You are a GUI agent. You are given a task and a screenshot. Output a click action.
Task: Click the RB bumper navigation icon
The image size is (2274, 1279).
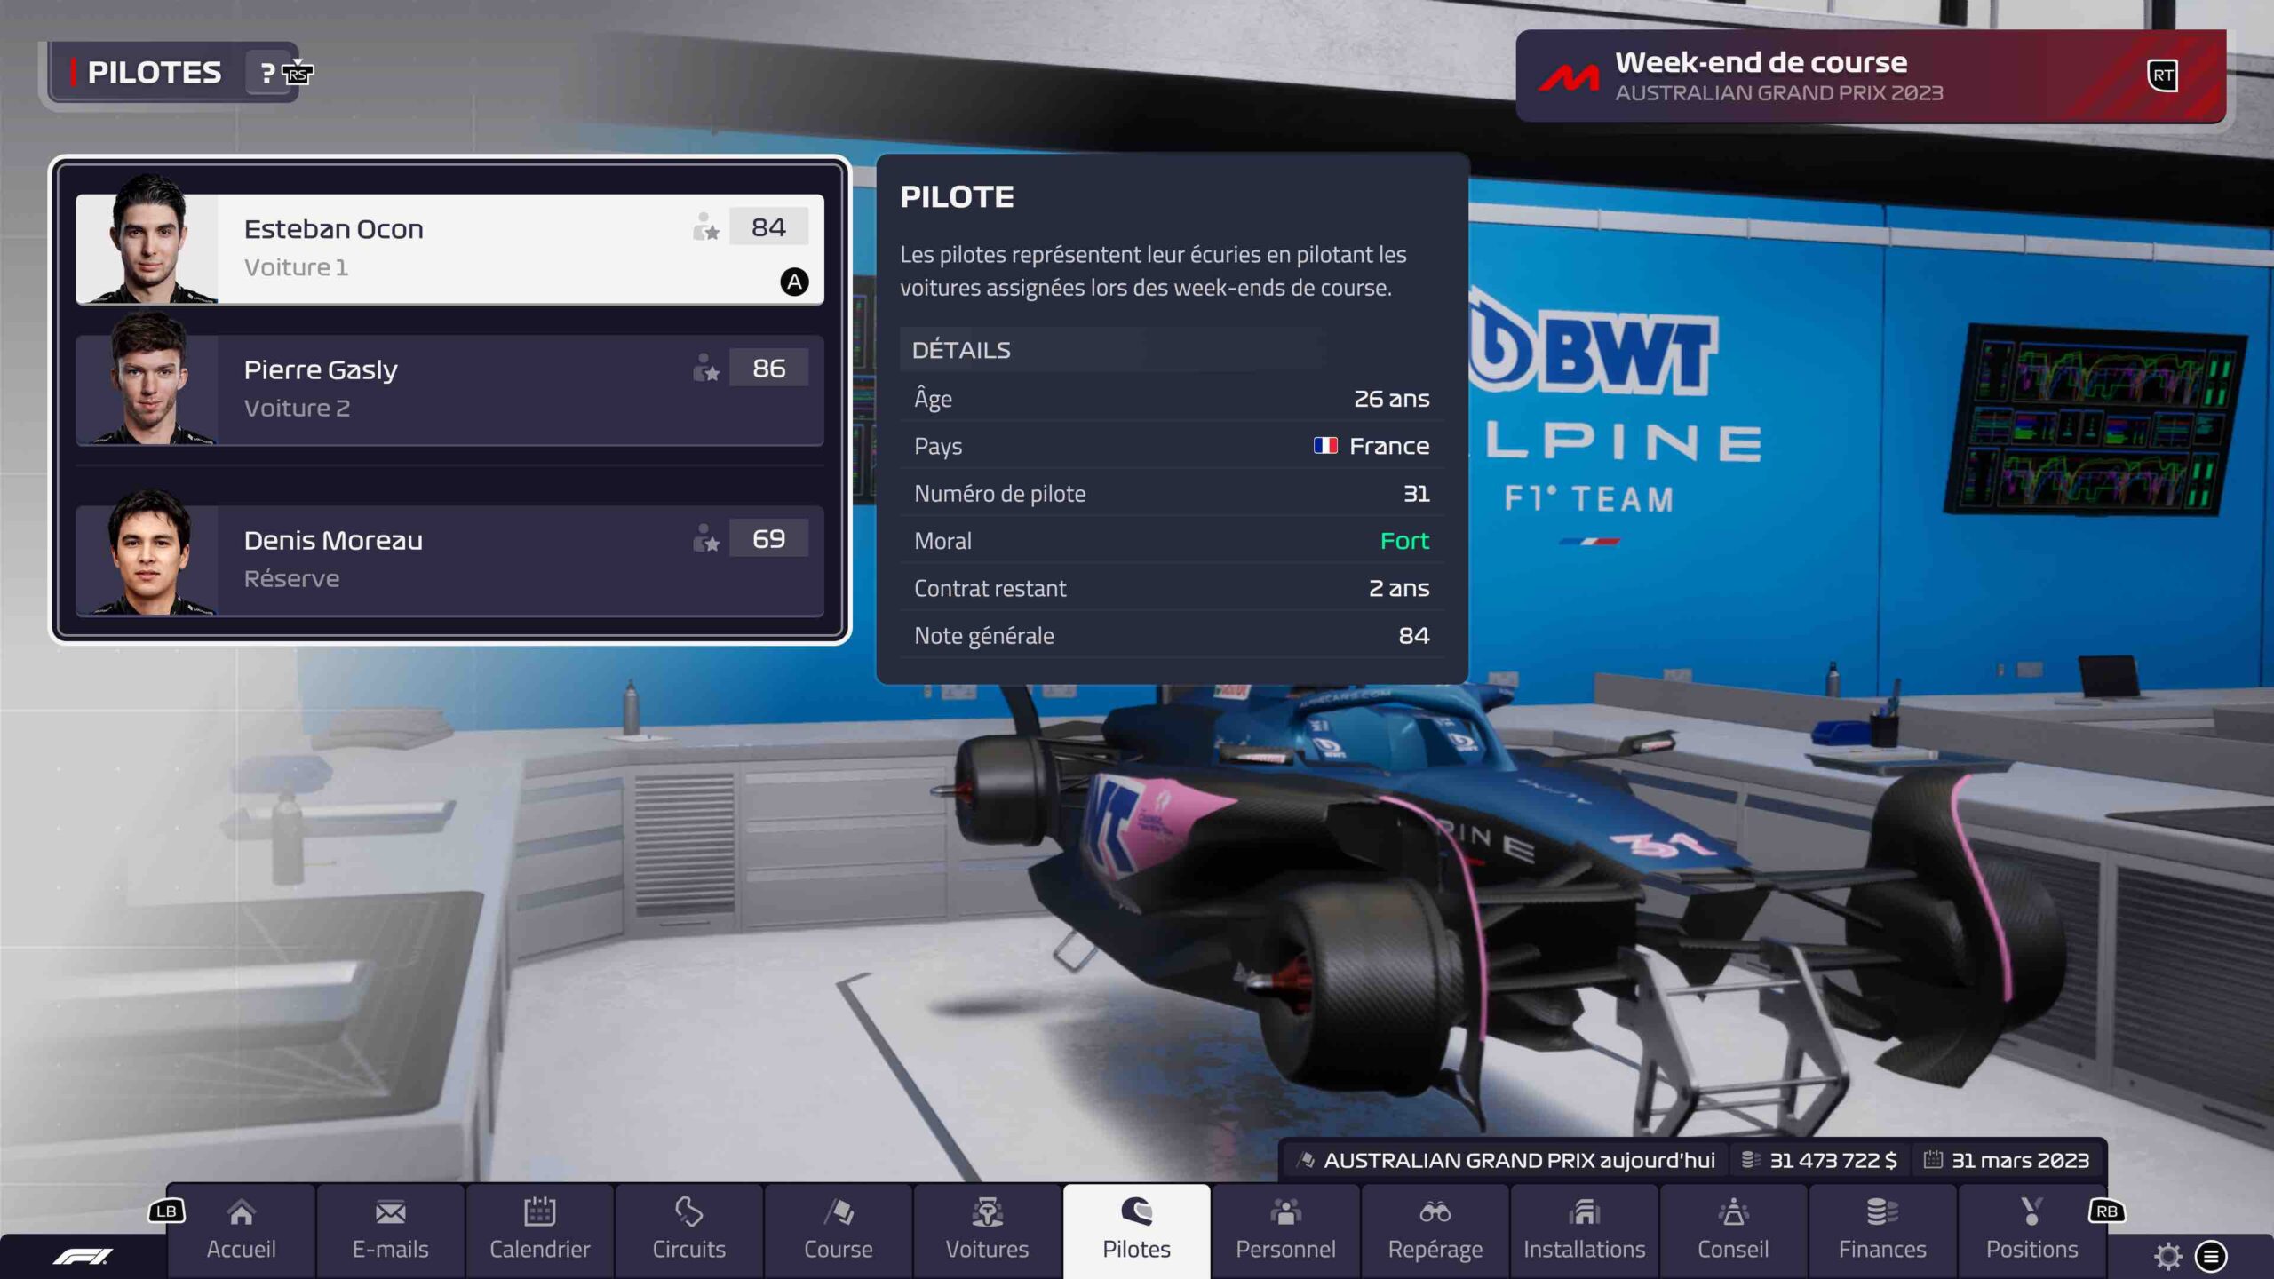(2107, 1211)
